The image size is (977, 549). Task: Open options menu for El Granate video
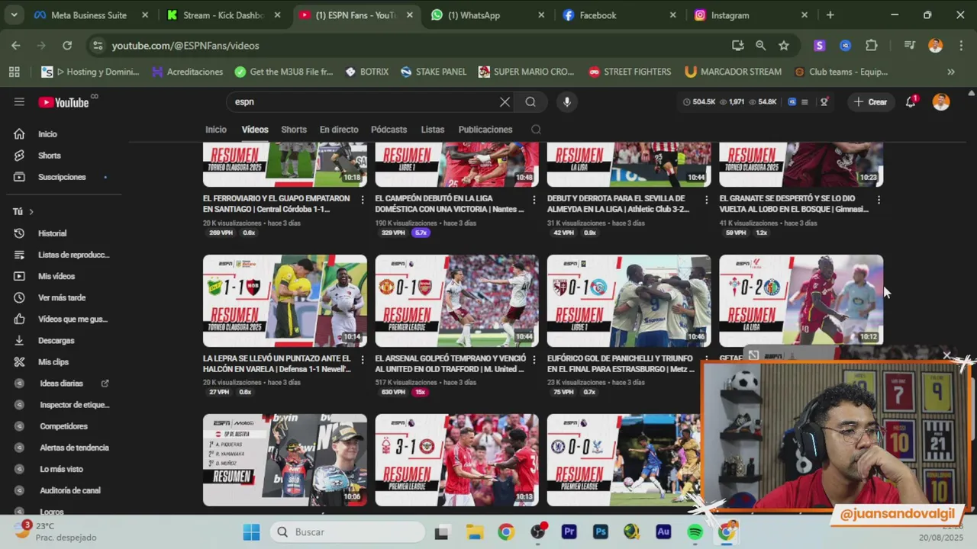[x=879, y=200]
